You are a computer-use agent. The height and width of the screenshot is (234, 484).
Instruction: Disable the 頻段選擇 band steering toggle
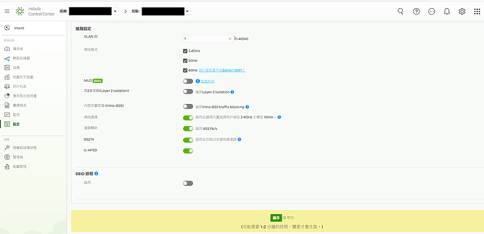pos(188,118)
